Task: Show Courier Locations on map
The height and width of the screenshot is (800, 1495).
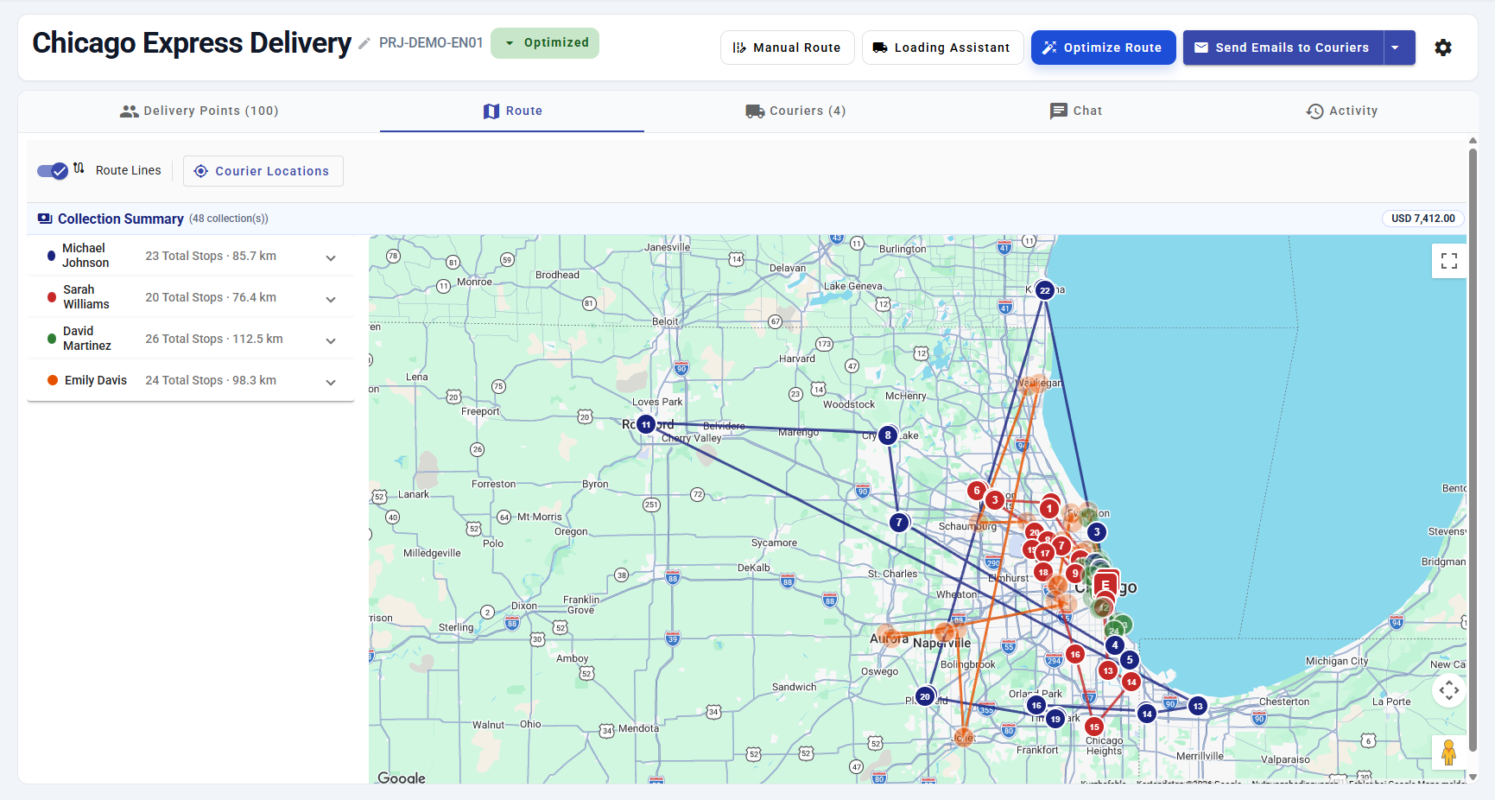Action: point(263,171)
